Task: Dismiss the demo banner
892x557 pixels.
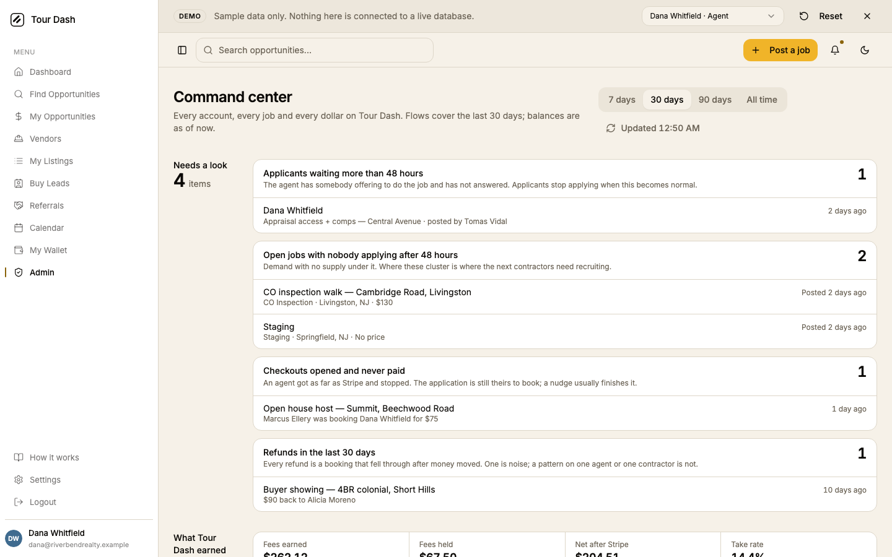Action: [867, 16]
